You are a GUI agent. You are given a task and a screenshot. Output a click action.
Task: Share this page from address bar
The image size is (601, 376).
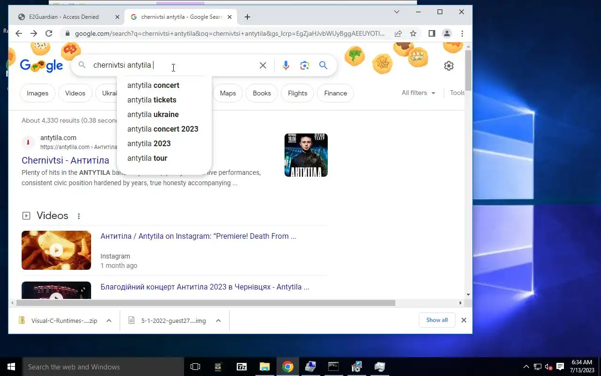[x=398, y=33]
